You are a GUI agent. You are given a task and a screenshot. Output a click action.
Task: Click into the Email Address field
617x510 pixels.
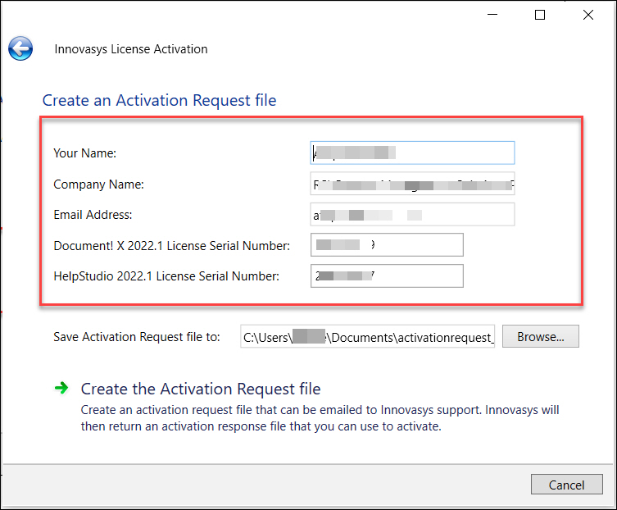[x=412, y=215]
